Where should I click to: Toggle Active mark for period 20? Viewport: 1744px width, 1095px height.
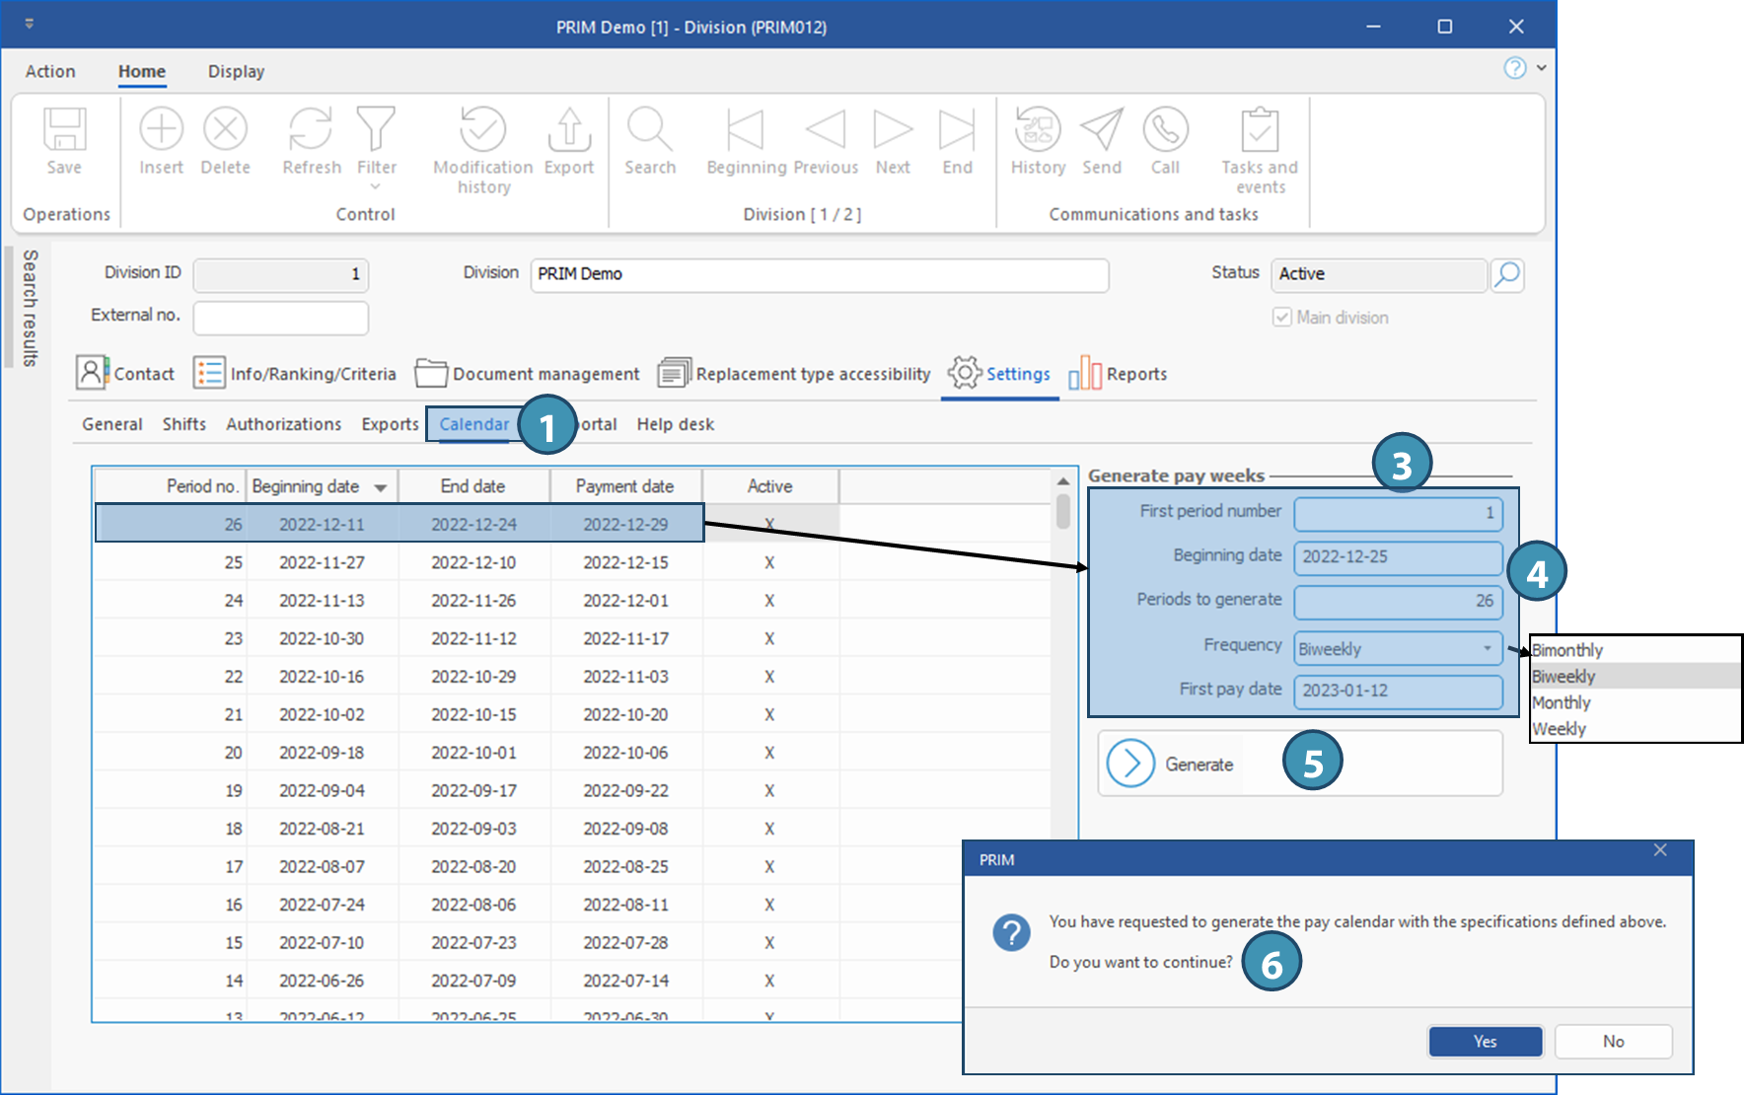tap(769, 753)
